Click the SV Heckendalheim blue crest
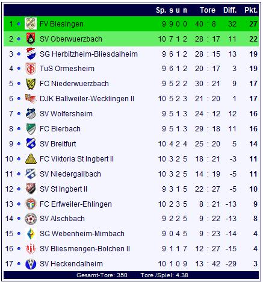 (x=31, y=264)
